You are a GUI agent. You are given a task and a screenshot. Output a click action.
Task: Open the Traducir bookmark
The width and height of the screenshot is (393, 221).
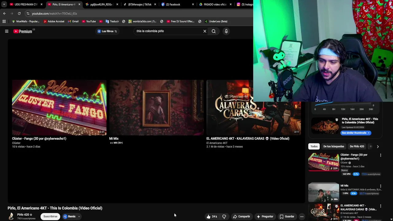click(x=112, y=21)
